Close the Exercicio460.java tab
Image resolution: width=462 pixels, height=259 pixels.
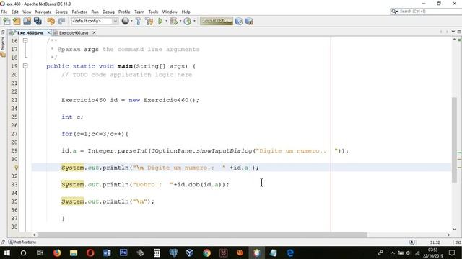coord(94,32)
